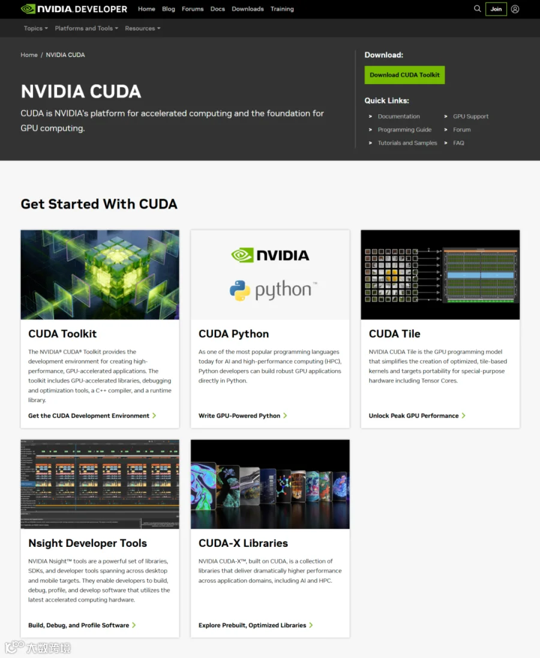
Task: Click the arrow bullet beside Programming Guide
Action: pos(370,130)
